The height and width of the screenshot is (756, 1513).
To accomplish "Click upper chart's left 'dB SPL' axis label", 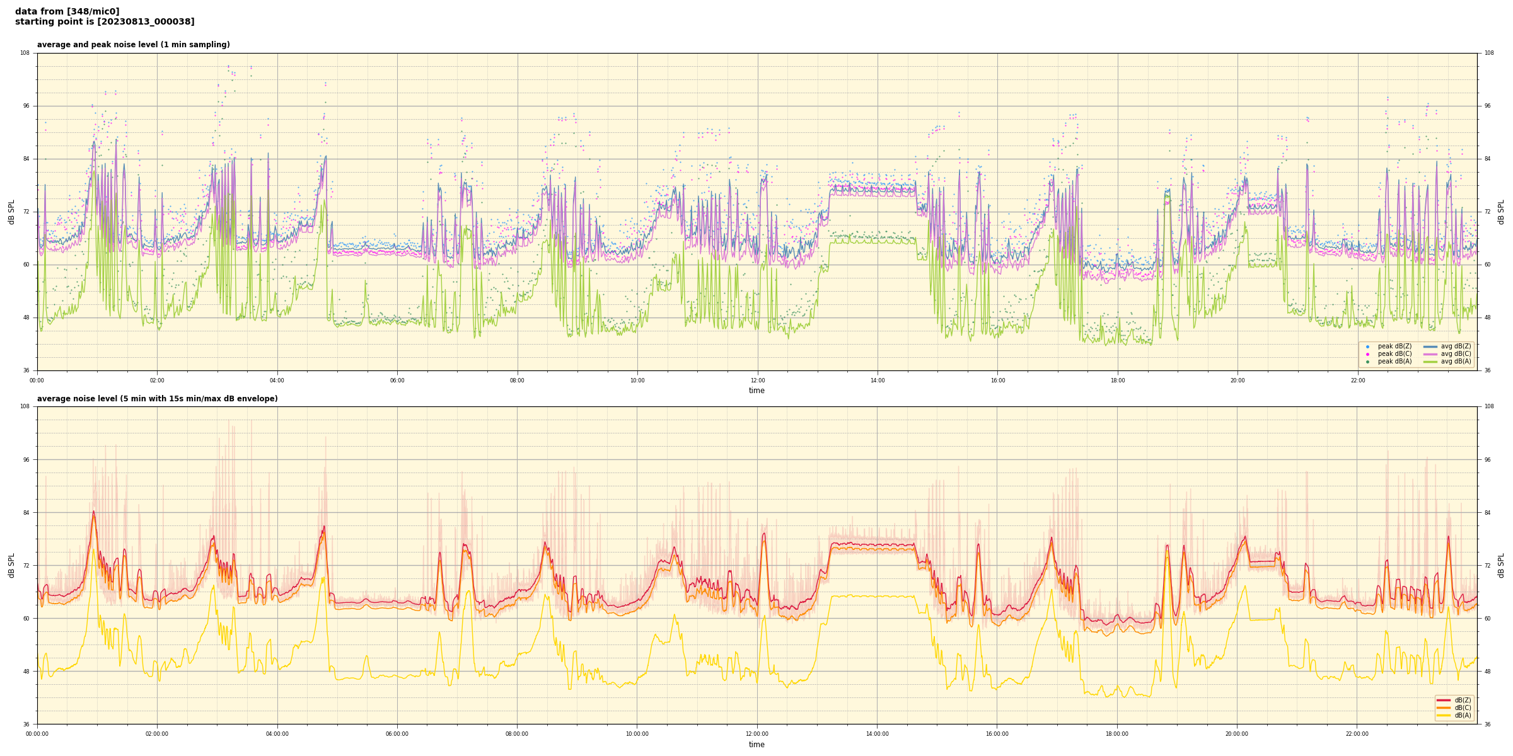I will click(11, 212).
